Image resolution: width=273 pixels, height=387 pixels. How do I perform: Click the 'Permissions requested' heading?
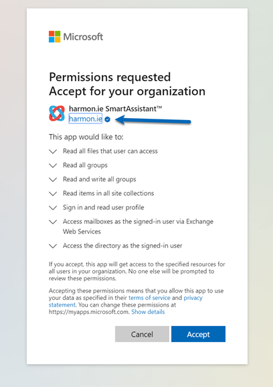tap(110, 77)
